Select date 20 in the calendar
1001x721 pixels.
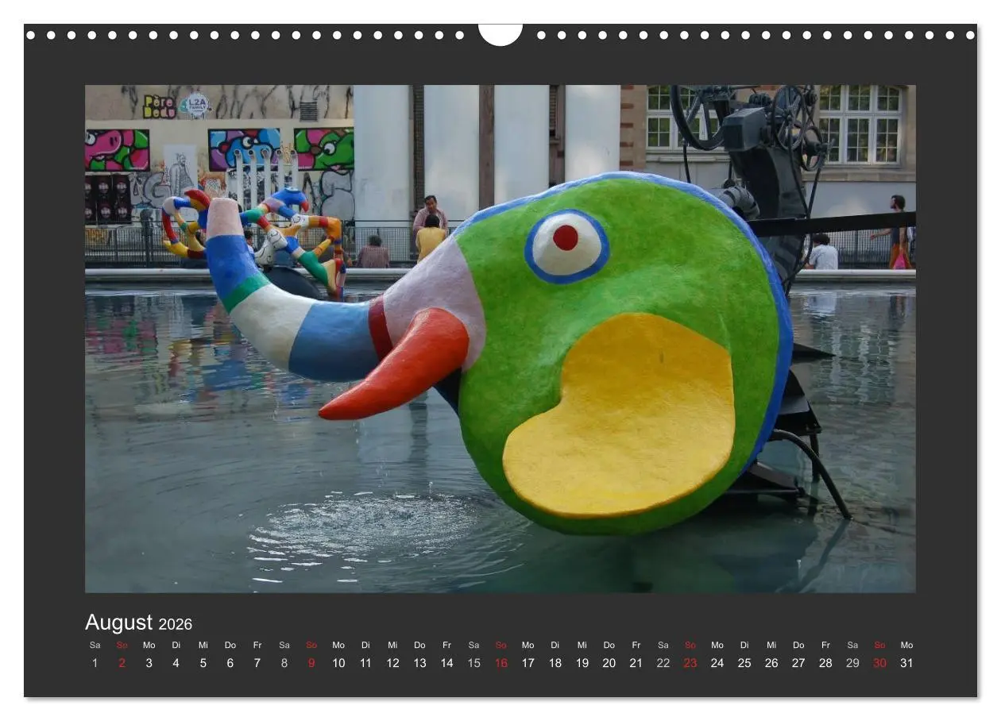tap(609, 663)
